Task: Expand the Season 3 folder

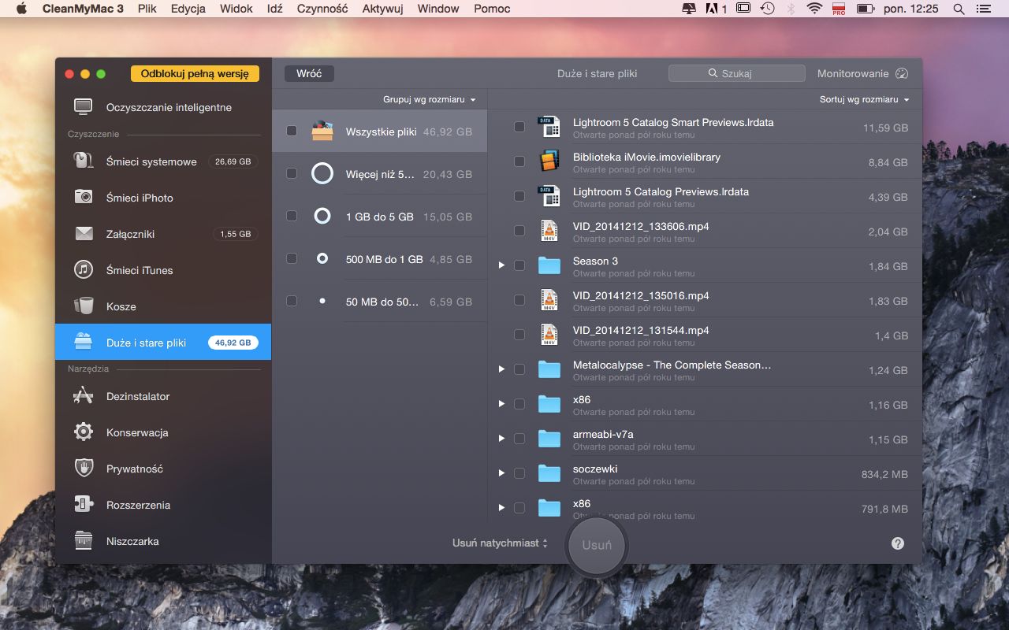Action: [x=501, y=265]
